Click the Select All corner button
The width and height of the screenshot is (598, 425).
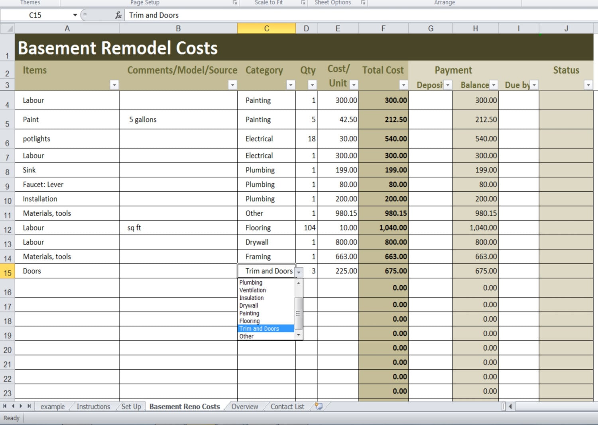coord(8,29)
